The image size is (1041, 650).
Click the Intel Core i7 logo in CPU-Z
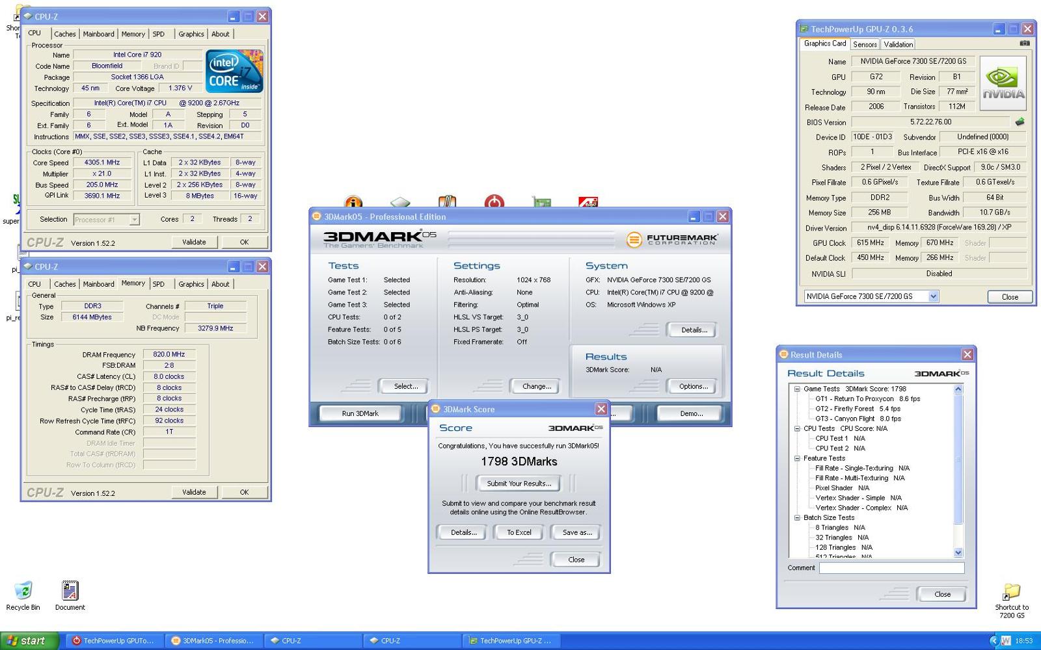click(x=235, y=71)
